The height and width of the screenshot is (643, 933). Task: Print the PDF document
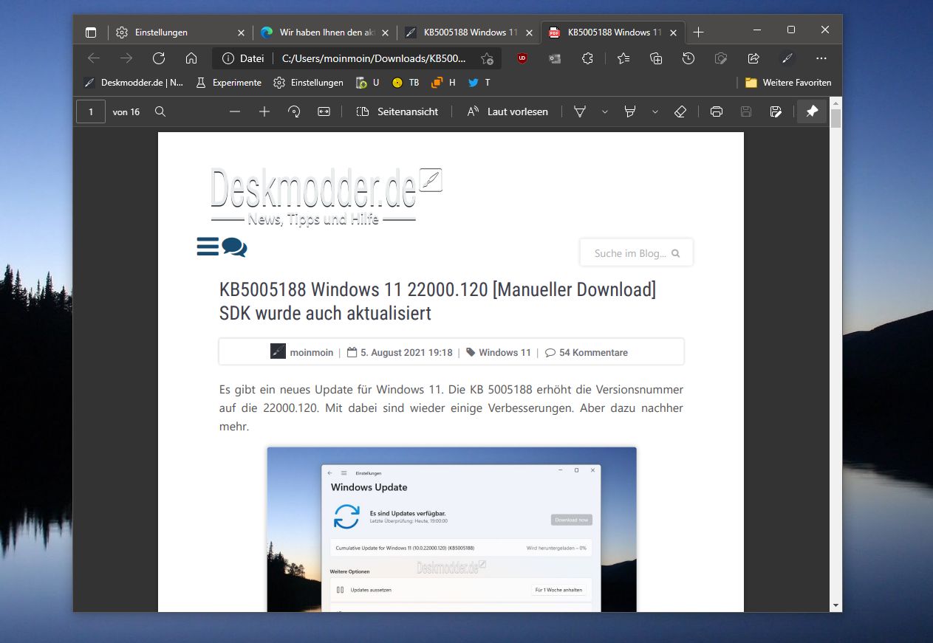717,111
